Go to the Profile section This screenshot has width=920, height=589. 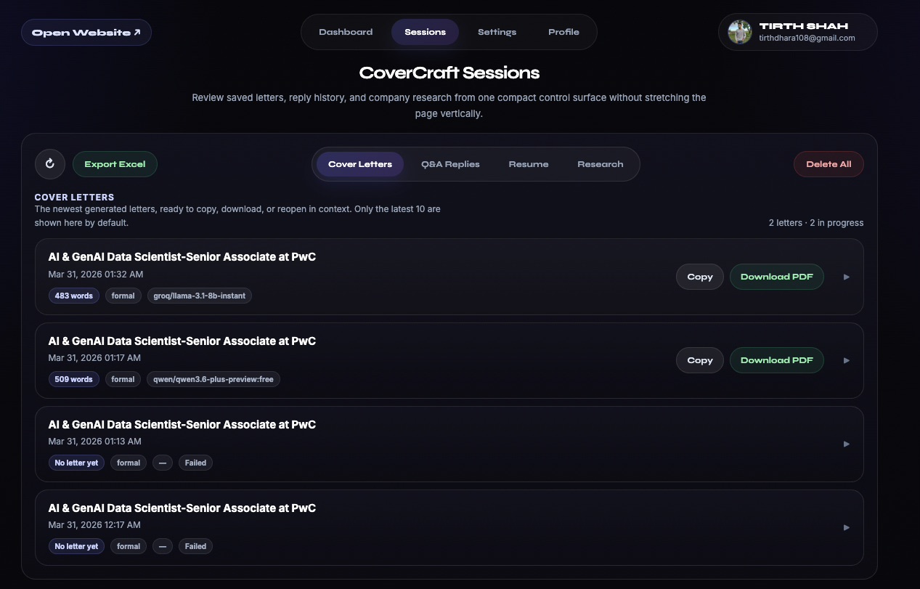(563, 32)
